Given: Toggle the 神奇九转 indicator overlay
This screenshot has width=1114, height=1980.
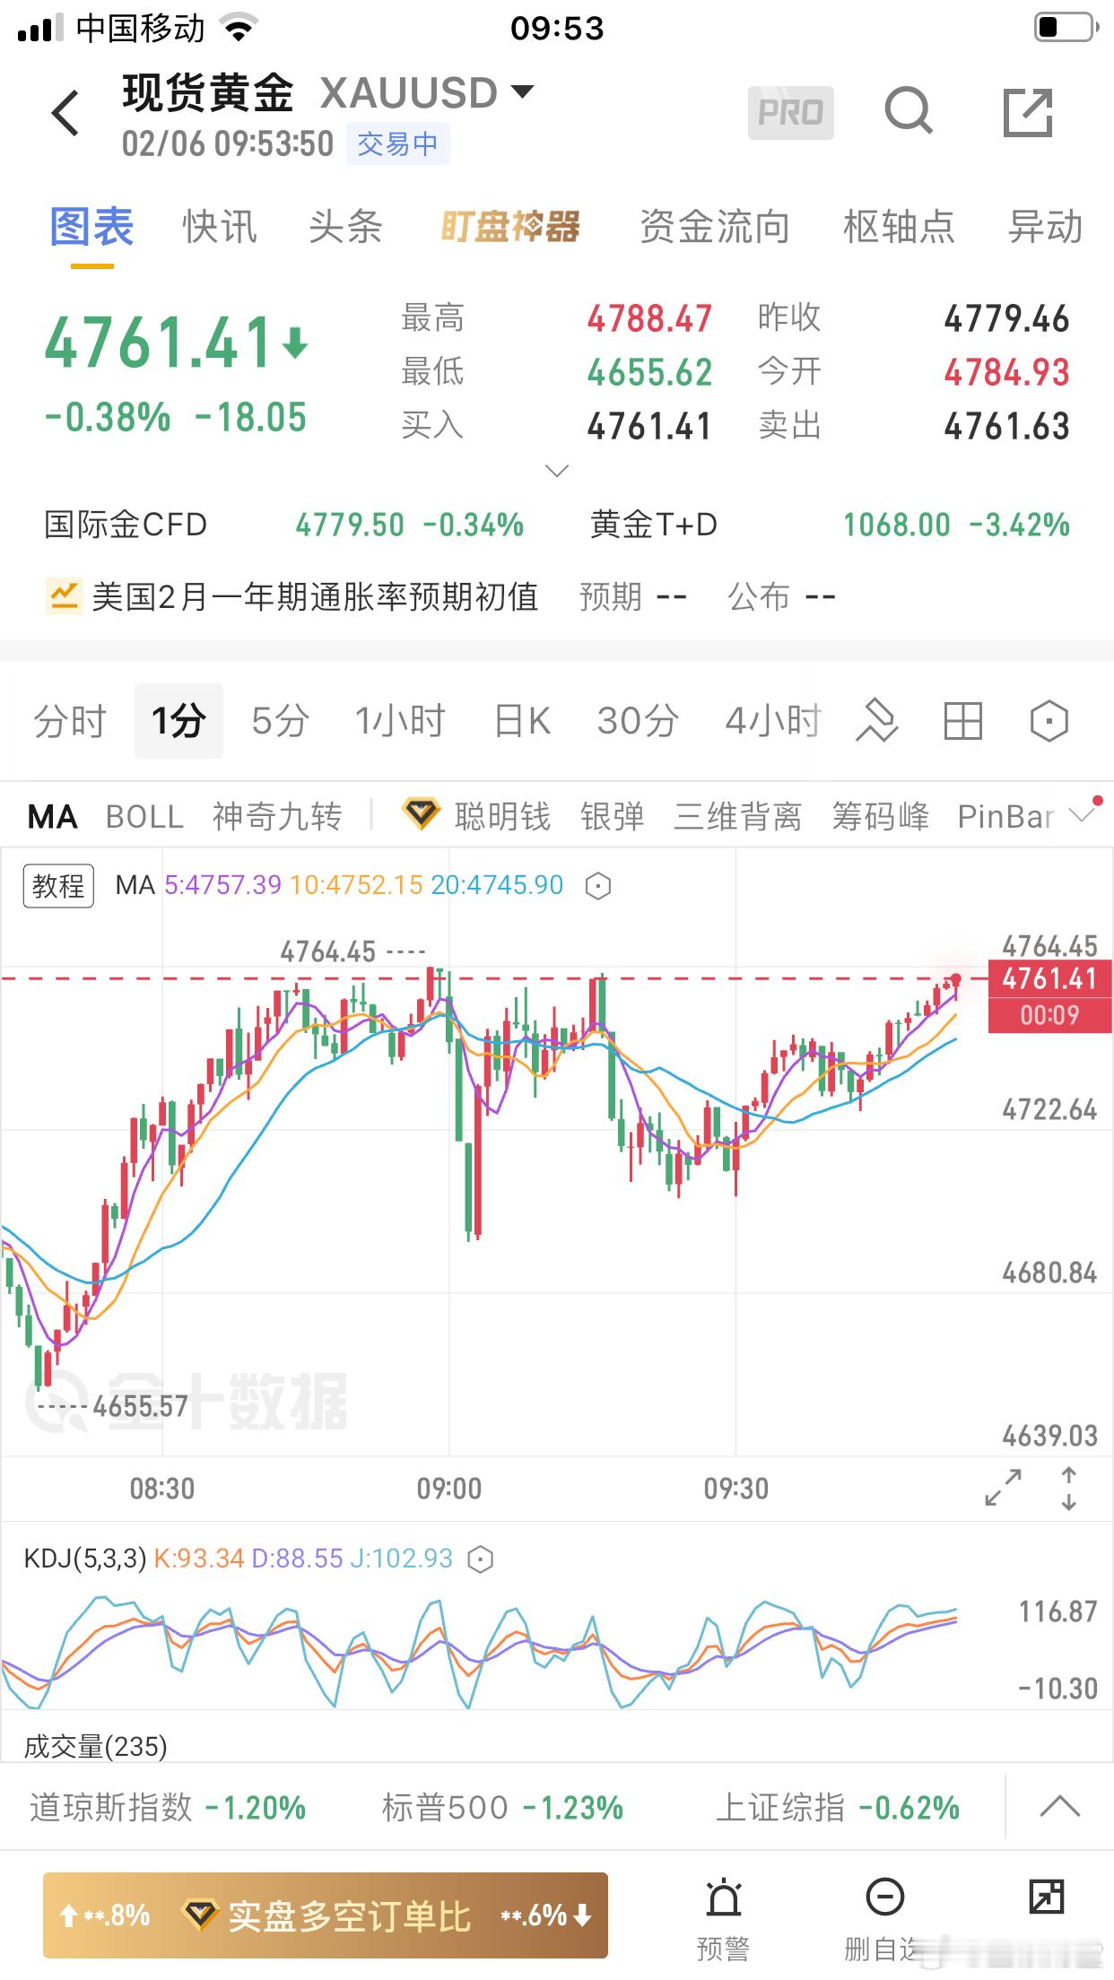Looking at the screenshot, I should click(274, 816).
